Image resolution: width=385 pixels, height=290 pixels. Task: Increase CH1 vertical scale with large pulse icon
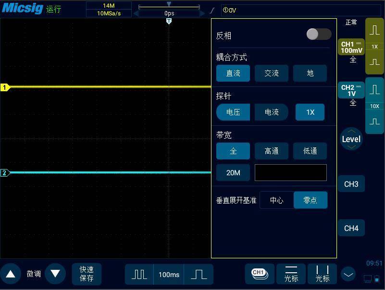pos(375,30)
